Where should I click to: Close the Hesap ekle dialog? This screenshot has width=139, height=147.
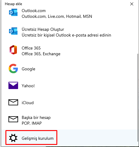coord(132,4)
